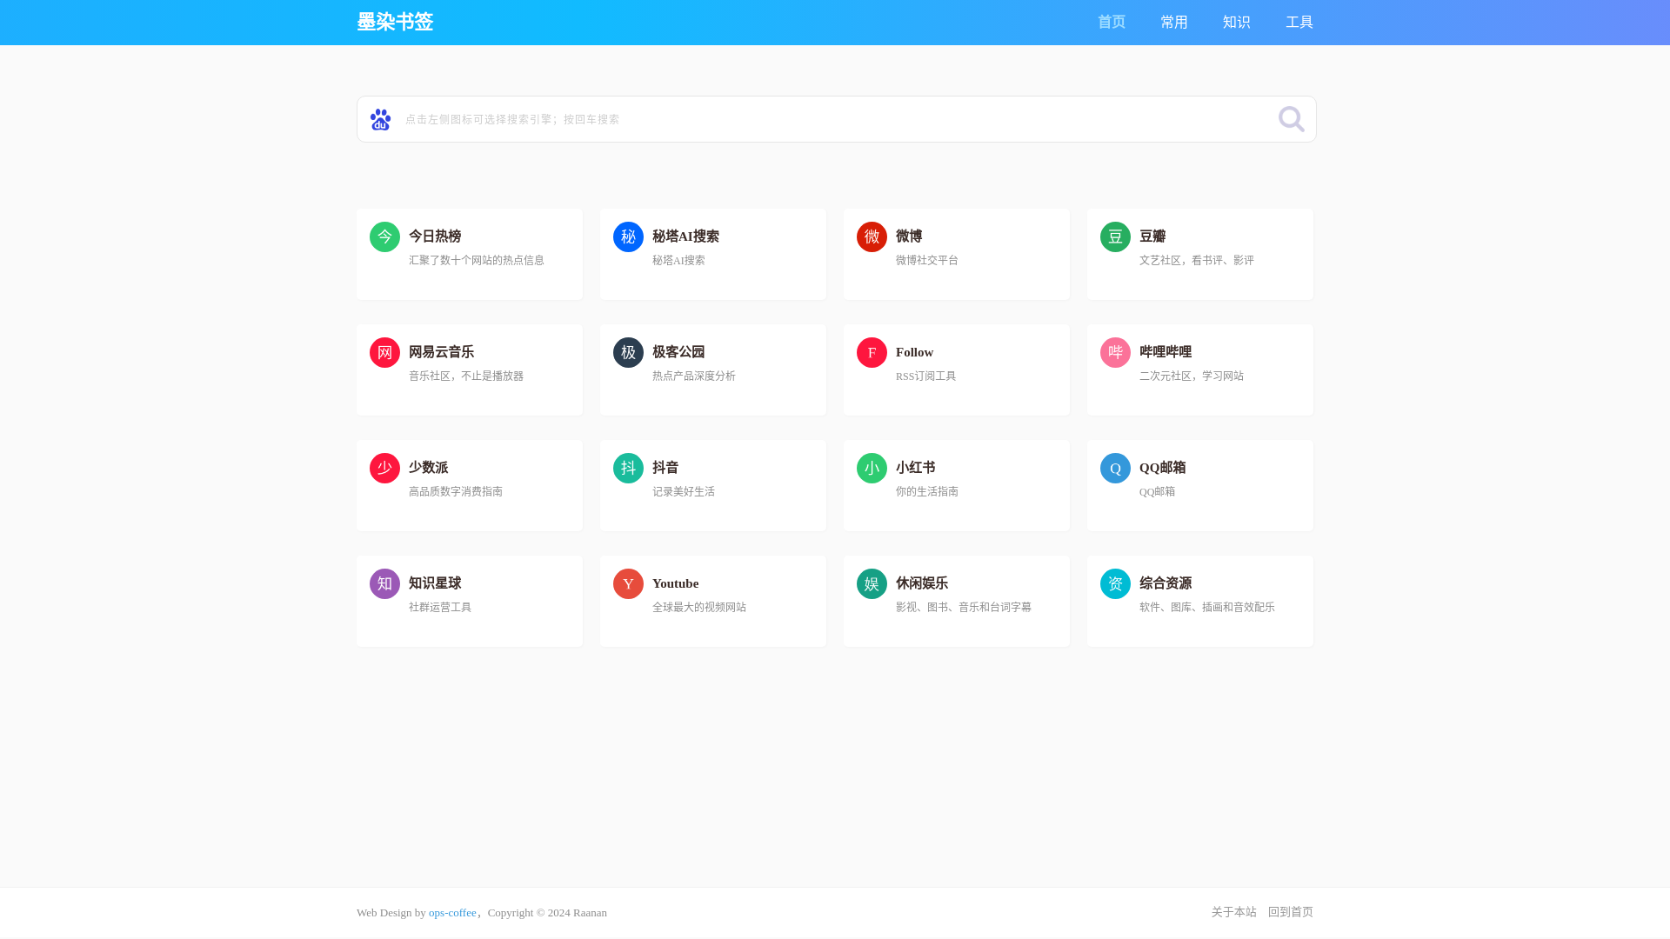The height and width of the screenshot is (939, 1670).
Task: Click description 全球最大的视频网站
Action: 699,607
